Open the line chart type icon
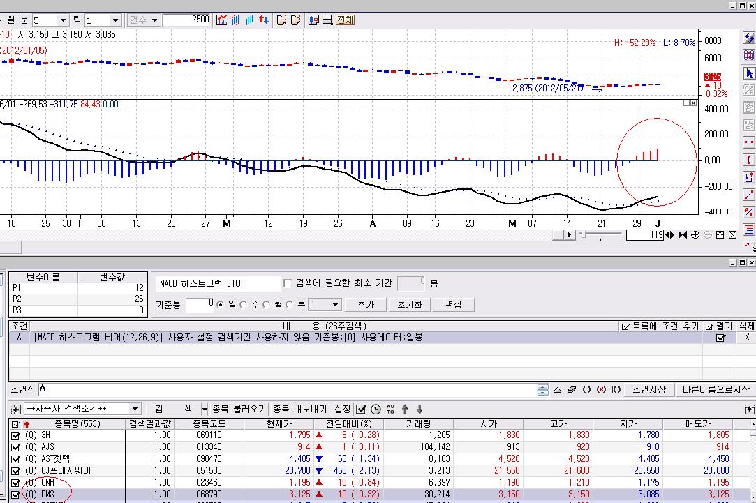This screenshot has width=756, height=503. pos(222,20)
